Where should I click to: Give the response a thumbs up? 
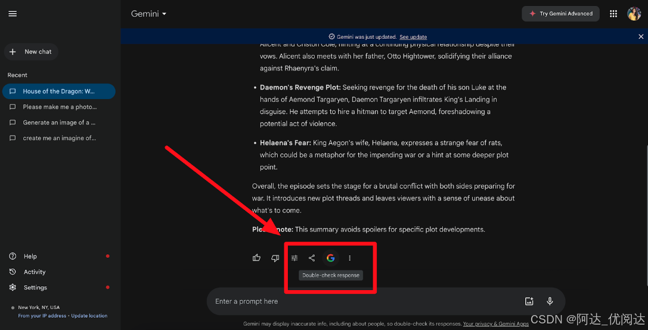click(x=257, y=258)
